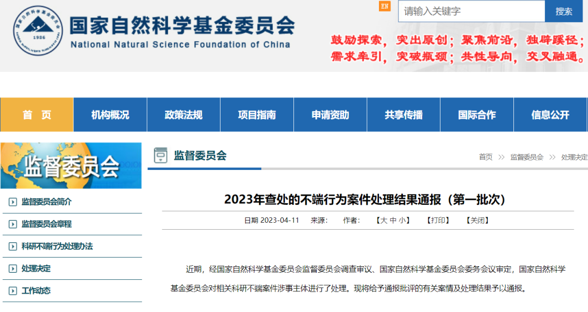Image resolution: width=588 pixels, height=312 pixels.
Task: Open sidebar link 监督委员会章程
Action: click(46, 224)
